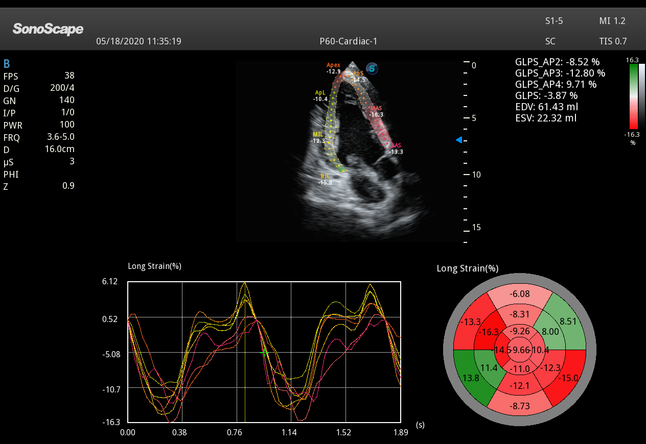
Task: Click the ESV 22.32 ml result
Action: (x=546, y=118)
